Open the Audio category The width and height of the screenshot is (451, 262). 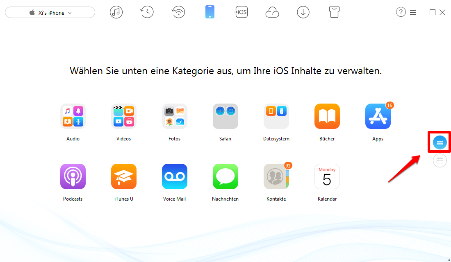pos(73,116)
